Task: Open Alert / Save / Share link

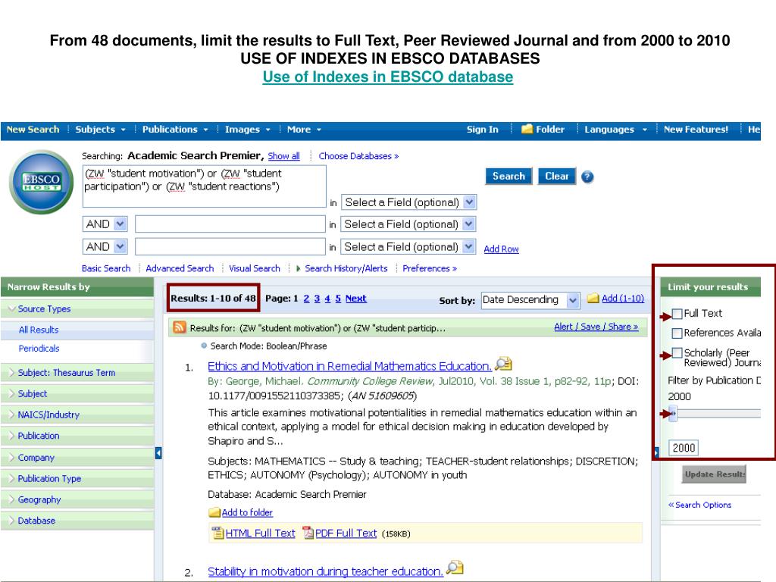Action: pyautogui.click(x=596, y=327)
